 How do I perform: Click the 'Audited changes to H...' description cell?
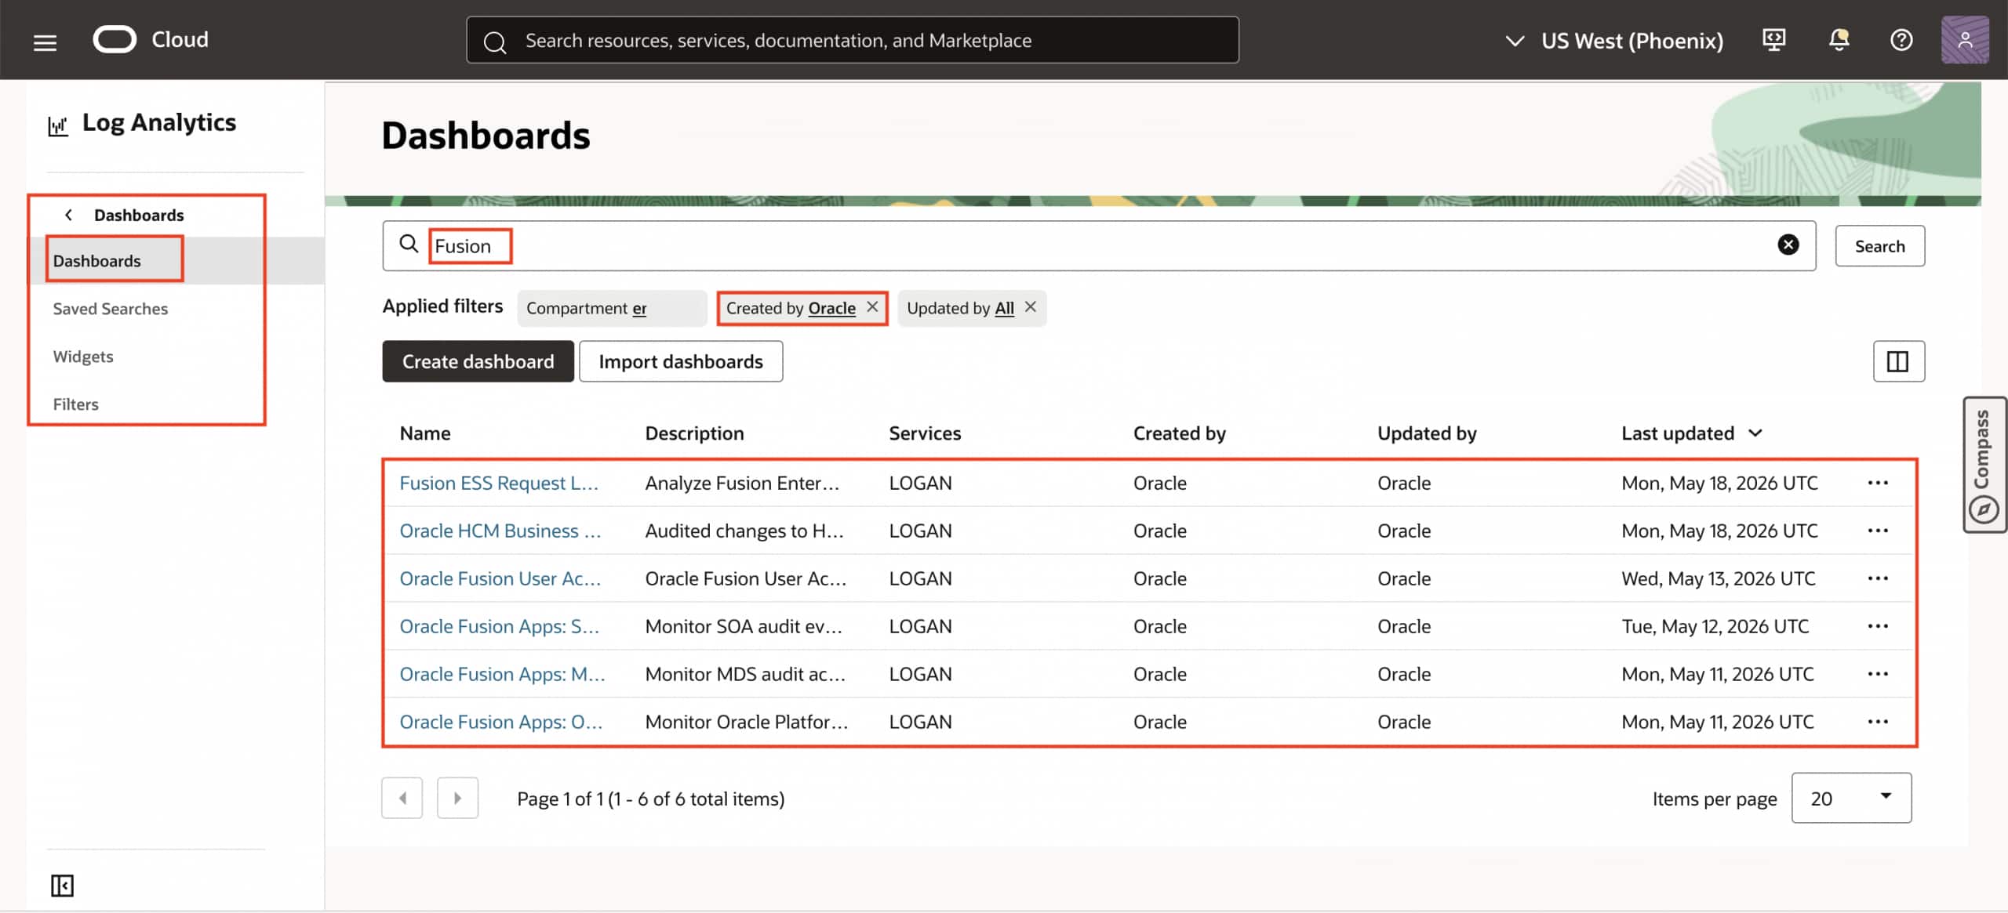tap(744, 531)
